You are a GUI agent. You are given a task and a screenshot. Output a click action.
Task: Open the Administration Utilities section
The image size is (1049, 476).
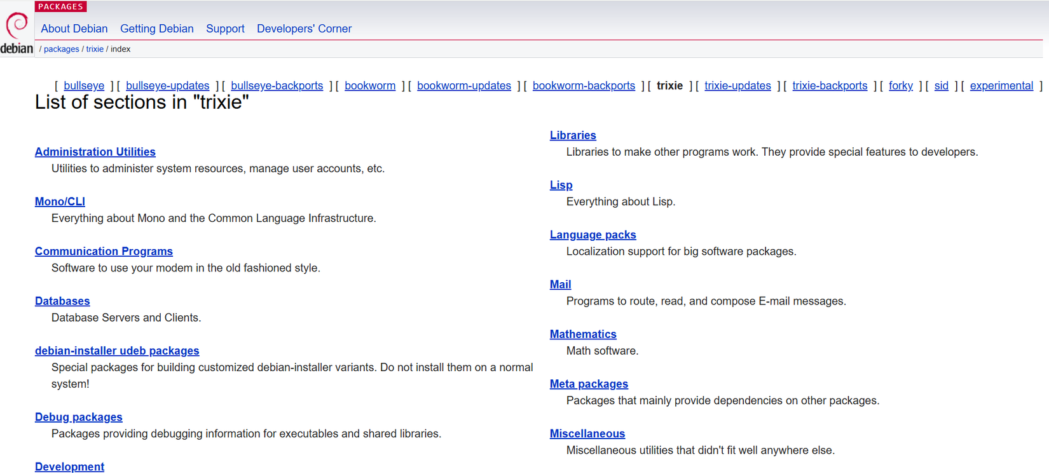click(95, 152)
